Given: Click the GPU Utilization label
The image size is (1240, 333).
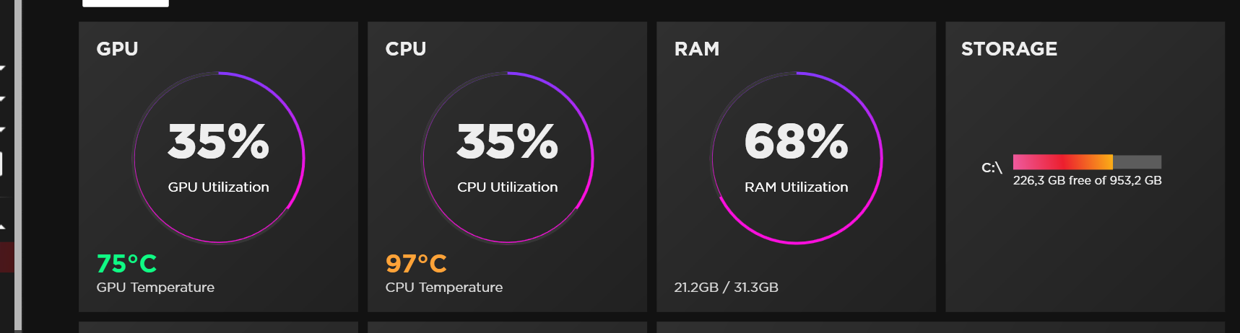Looking at the screenshot, I should click(218, 187).
